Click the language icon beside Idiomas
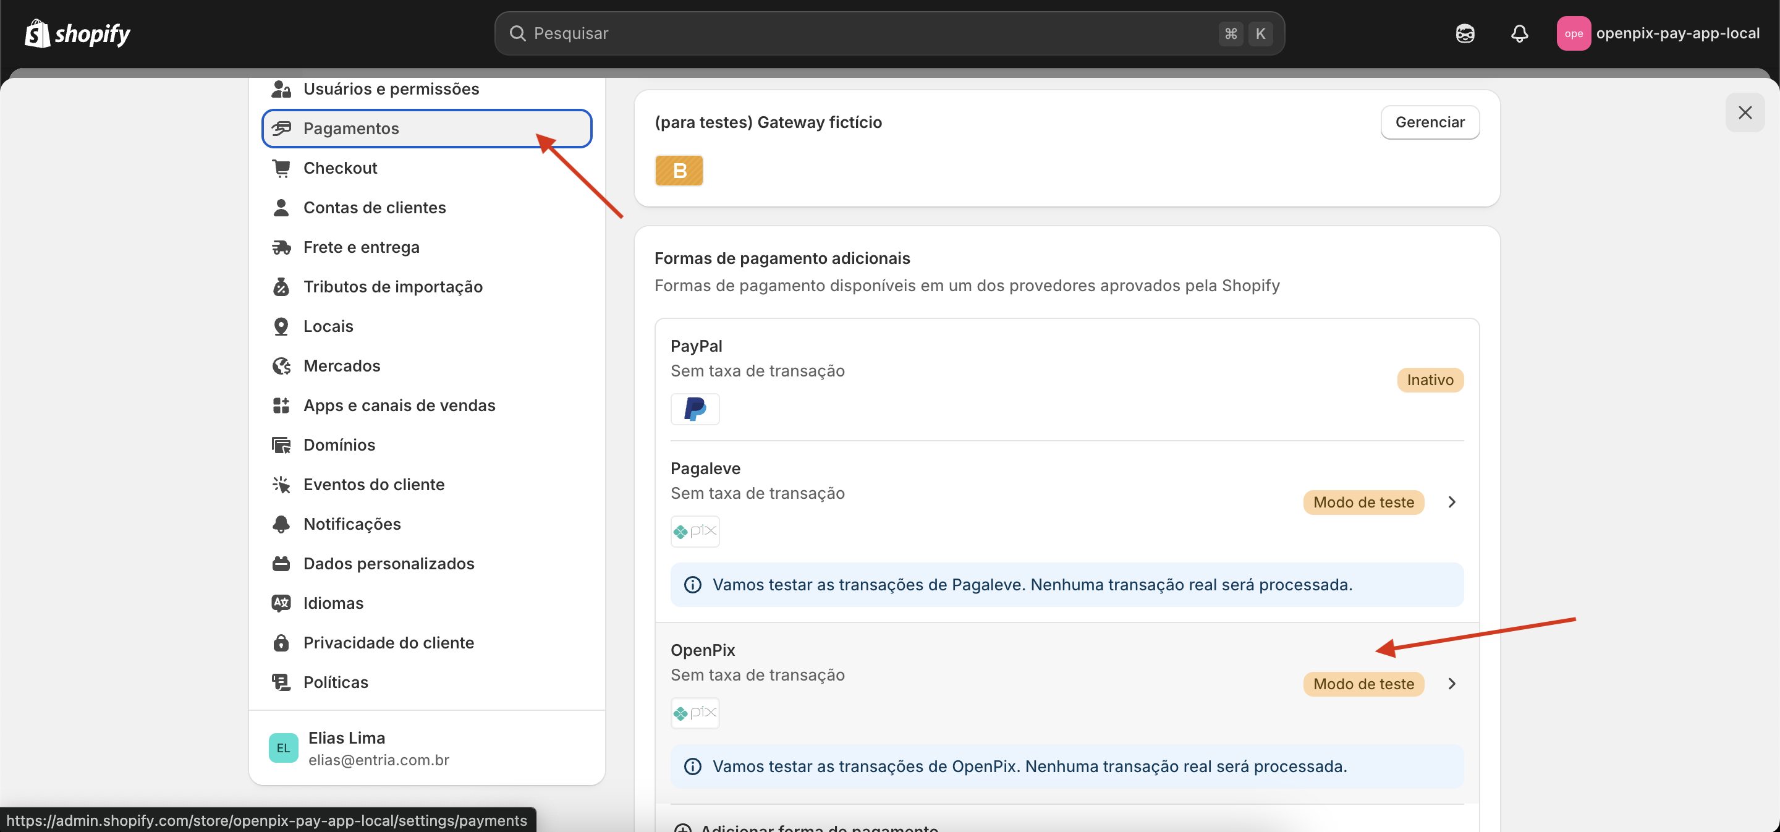1780x832 pixels. 281,603
